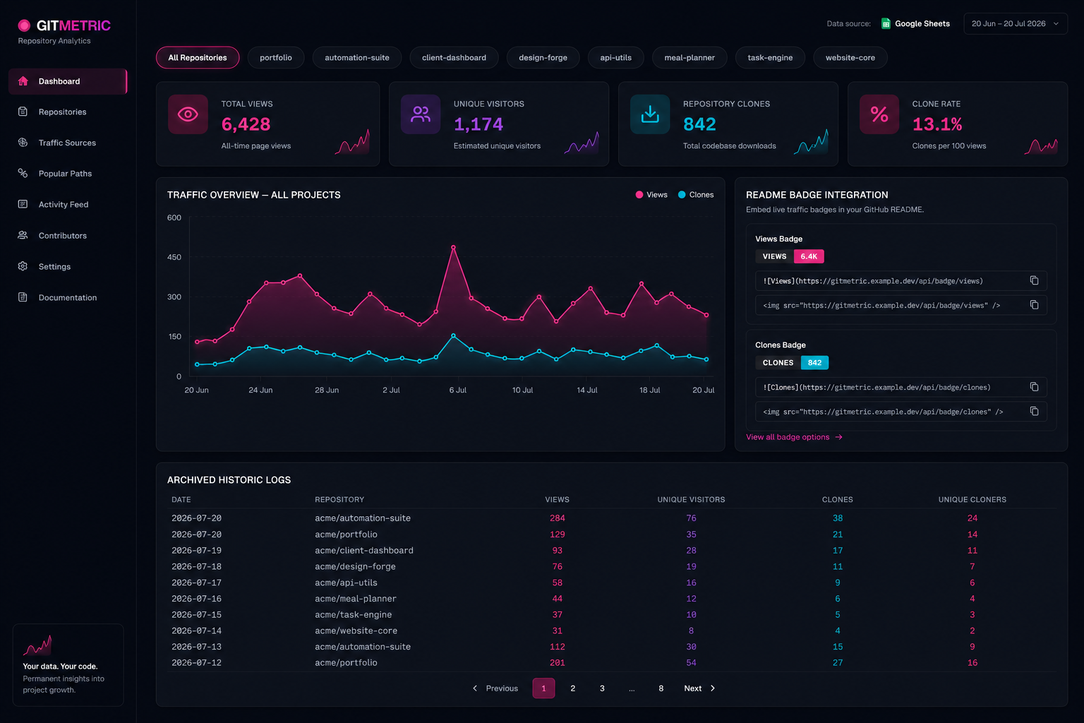Click the Unique Cloners column header
The width and height of the screenshot is (1084, 723).
[972, 500]
